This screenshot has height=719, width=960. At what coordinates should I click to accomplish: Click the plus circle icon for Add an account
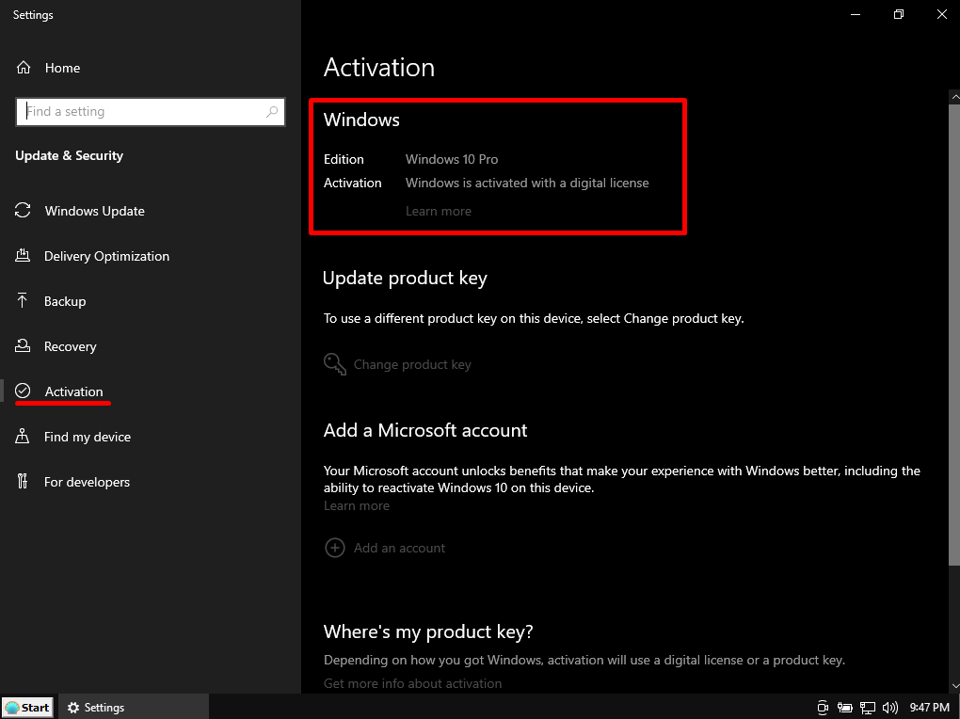(x=335, y=548)
